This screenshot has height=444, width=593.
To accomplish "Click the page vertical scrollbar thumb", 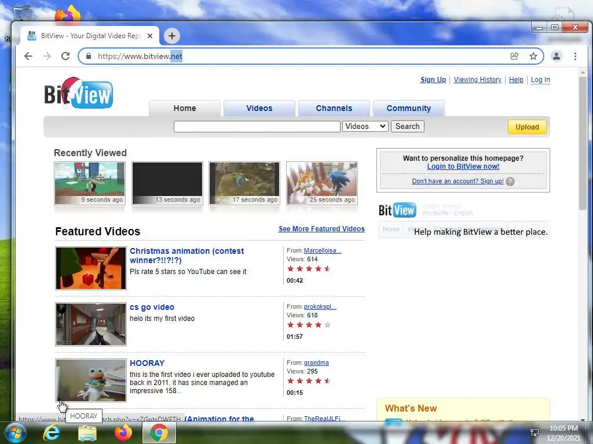I will [x=583, y=143].
